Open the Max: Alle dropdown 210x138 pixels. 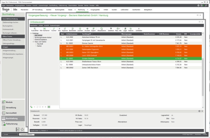(118, 29)
